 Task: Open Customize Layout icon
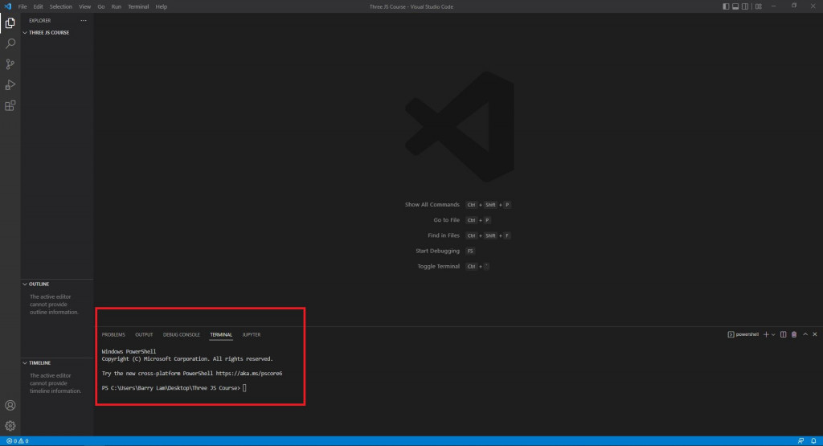(x=759, y=6)
